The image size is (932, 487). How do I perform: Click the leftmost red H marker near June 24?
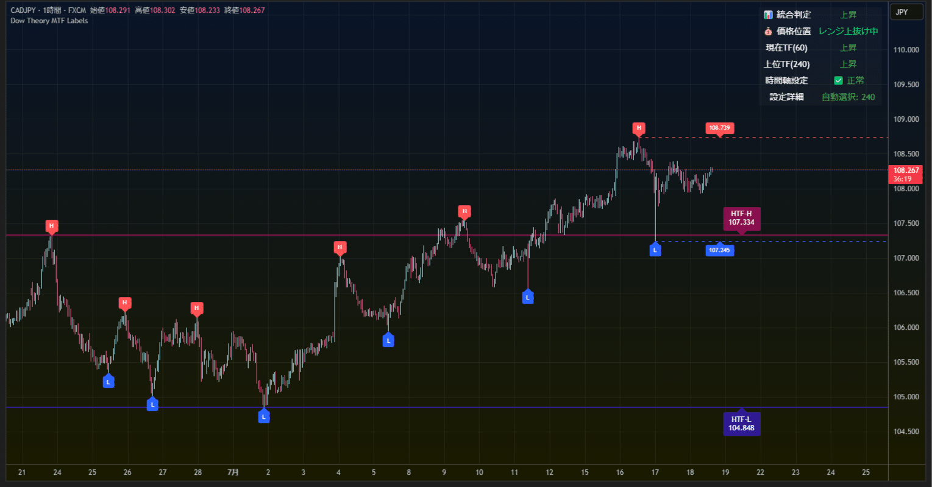52,226
